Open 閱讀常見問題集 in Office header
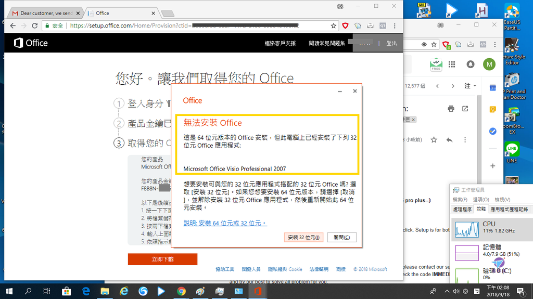The image size is (533, 299). (327, 44)
